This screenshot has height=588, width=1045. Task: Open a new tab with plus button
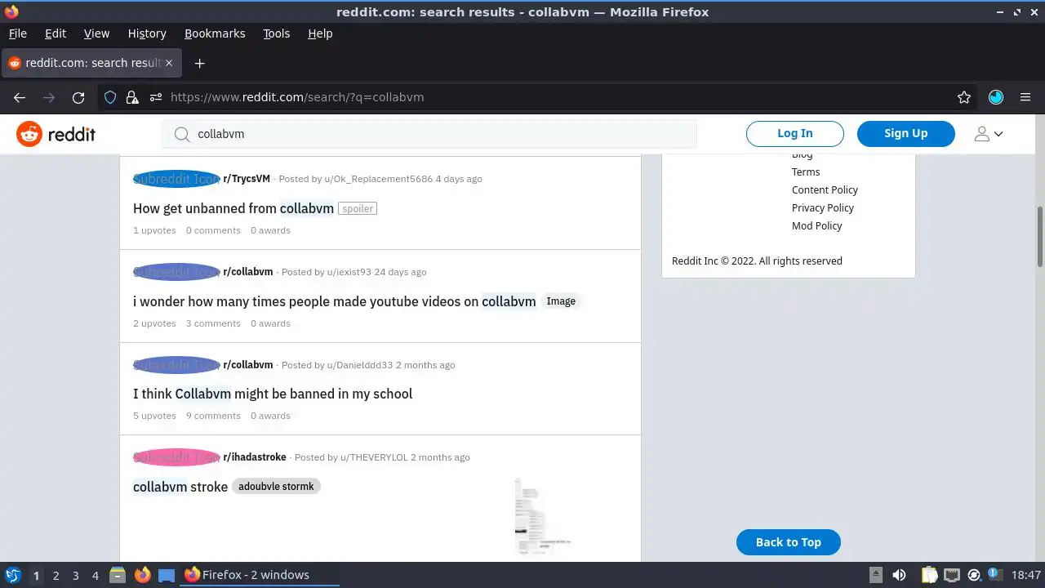(199, 63)
